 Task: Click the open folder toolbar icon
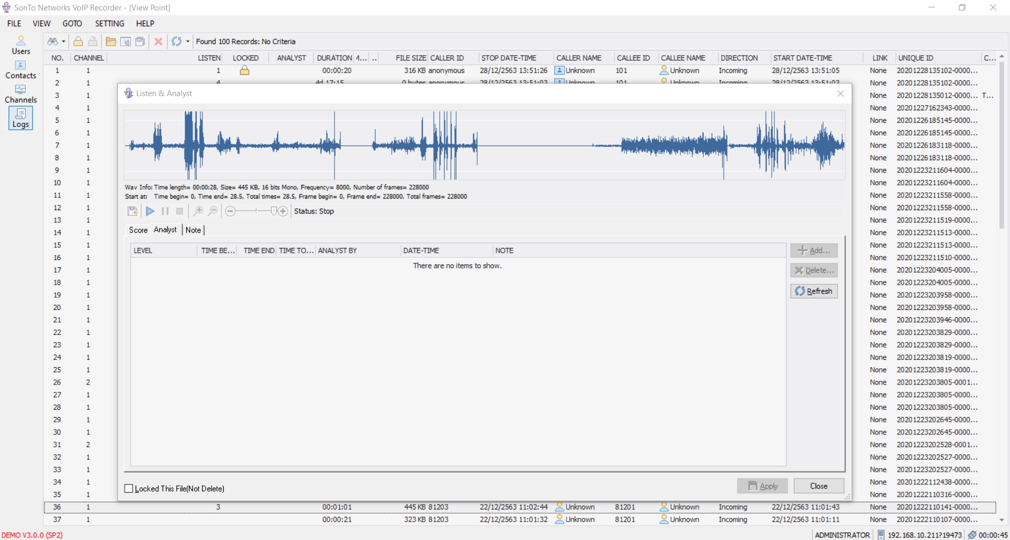pos(110,41)
